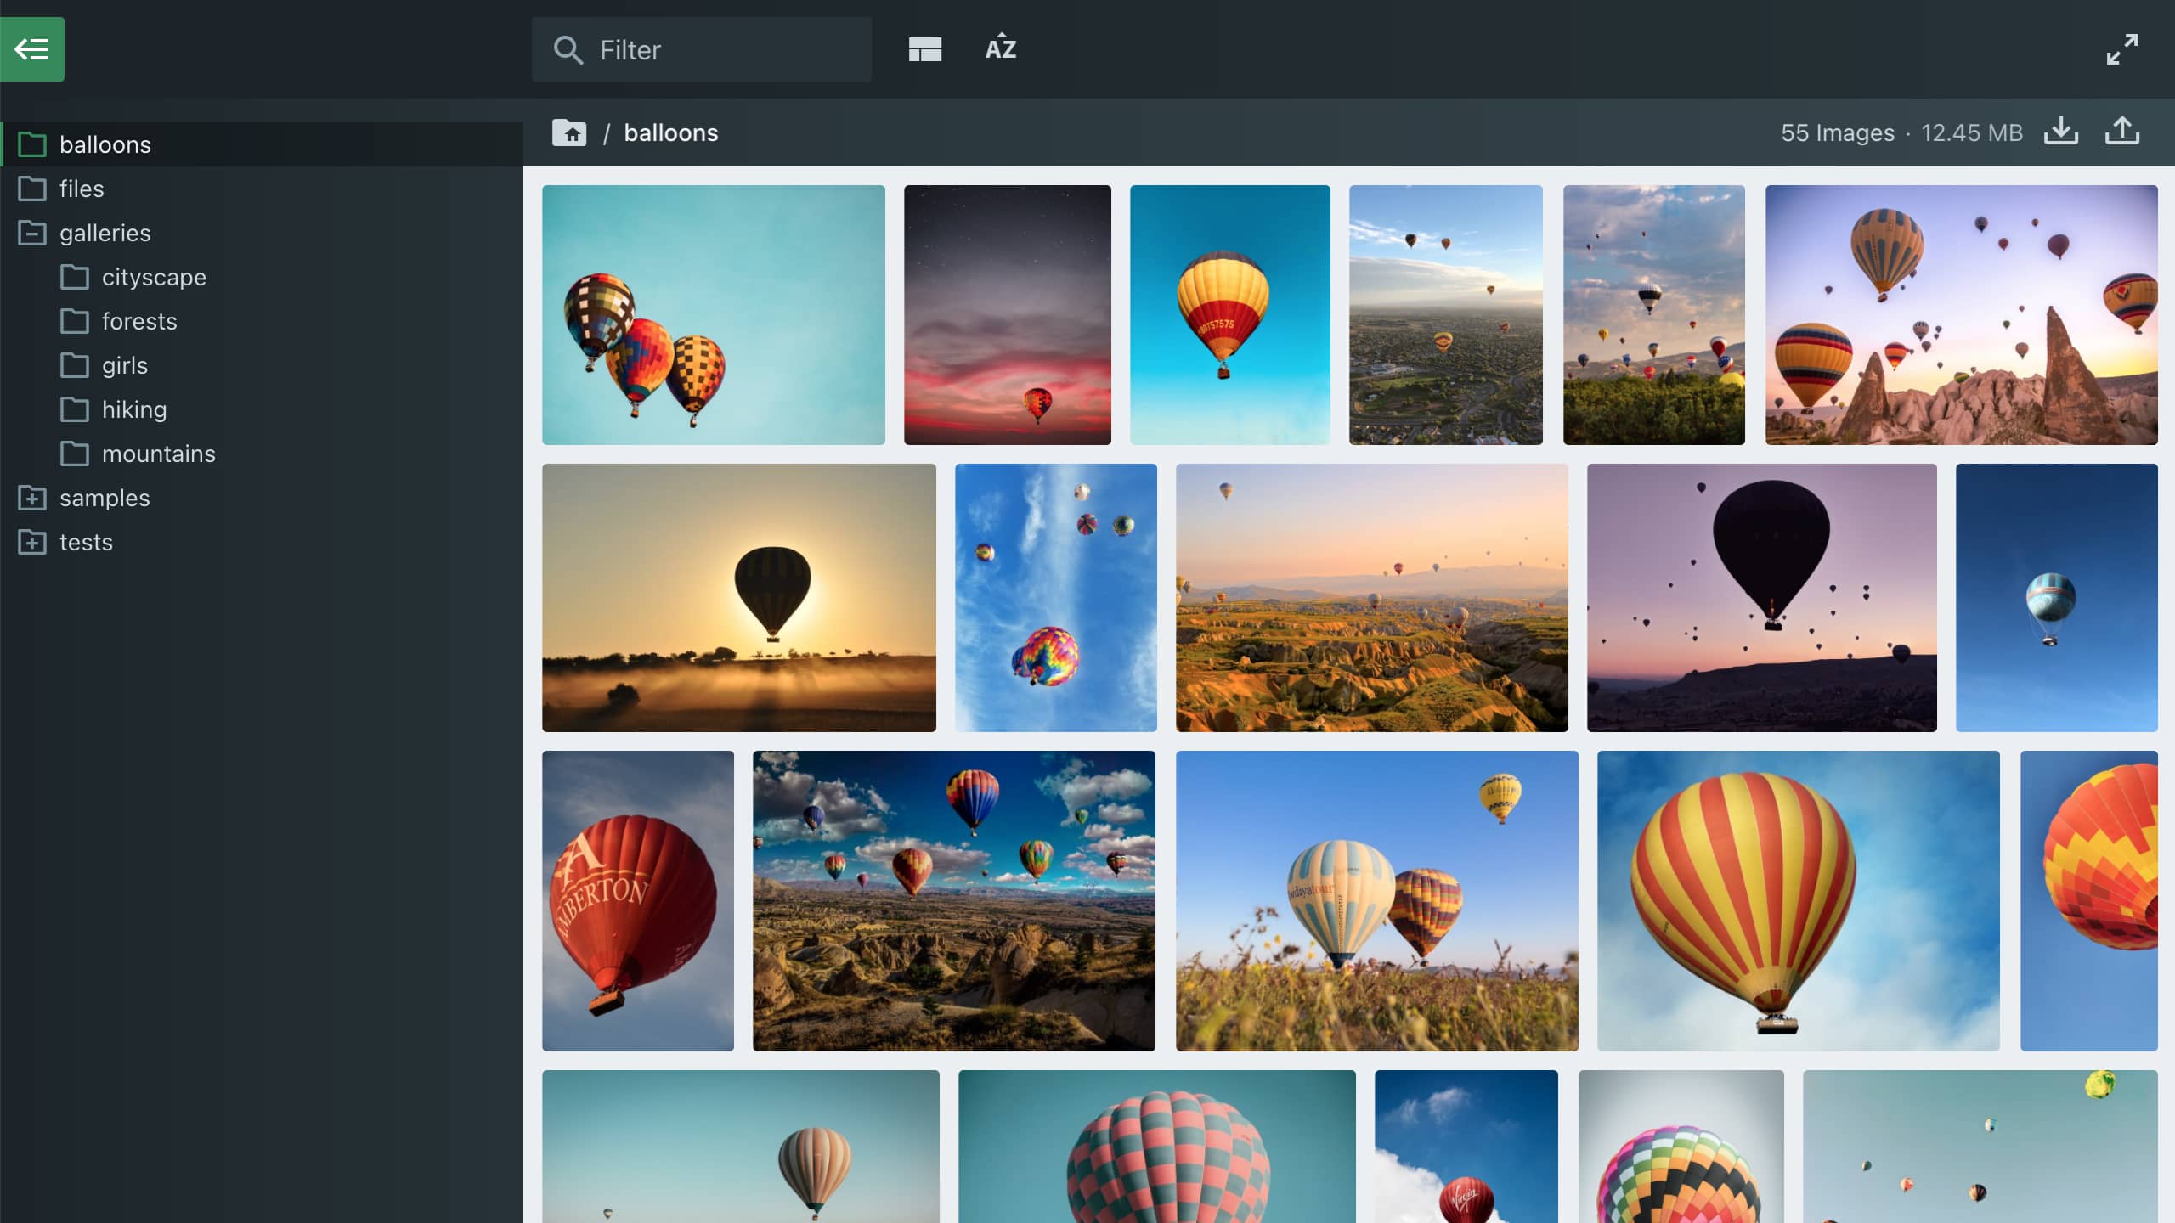Click the Cappadocia multi-balloon landscape thumbnail
2175x1223 pixels.
[x=1962, y=313]
